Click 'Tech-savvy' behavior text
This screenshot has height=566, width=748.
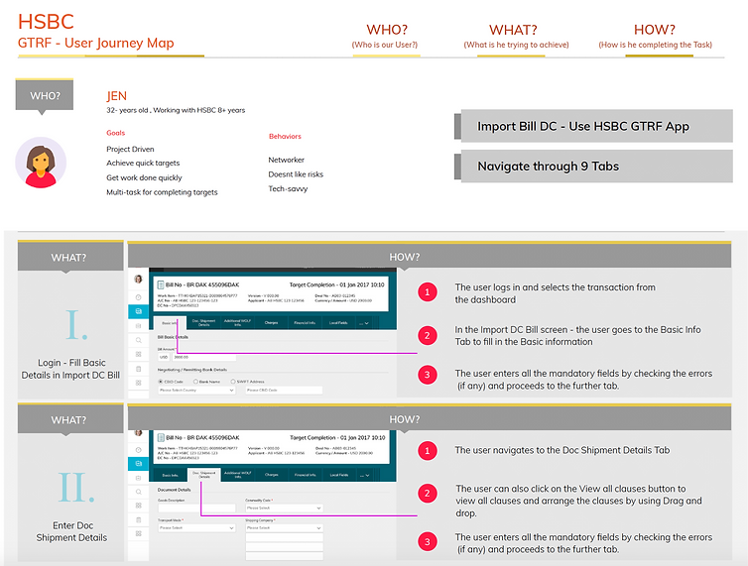pyautogui.click(x=288, y=188)
